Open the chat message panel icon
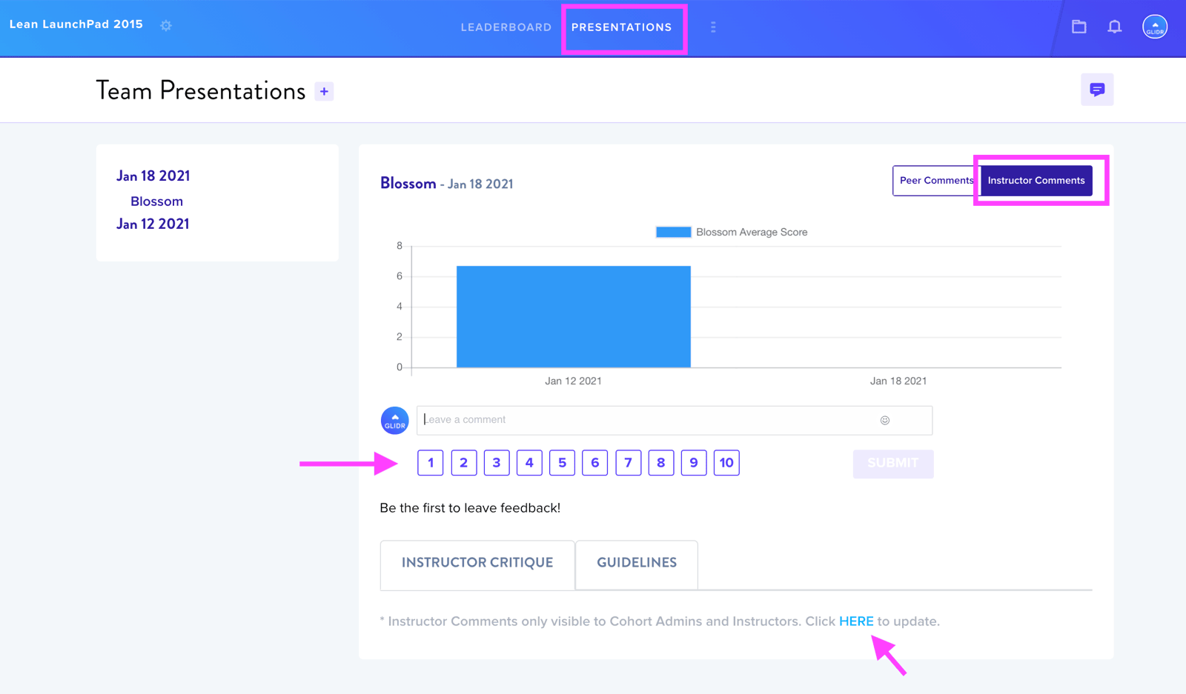 pos(1097,90)
